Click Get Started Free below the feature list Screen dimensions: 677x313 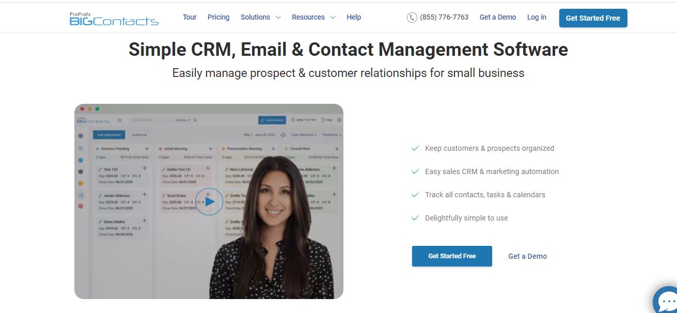point(452,256)
